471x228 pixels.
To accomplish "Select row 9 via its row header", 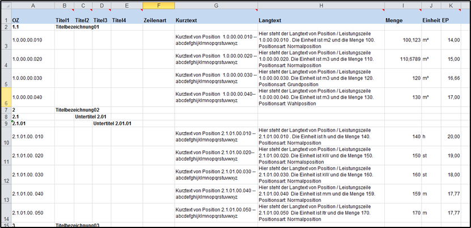I will [5, 123].
